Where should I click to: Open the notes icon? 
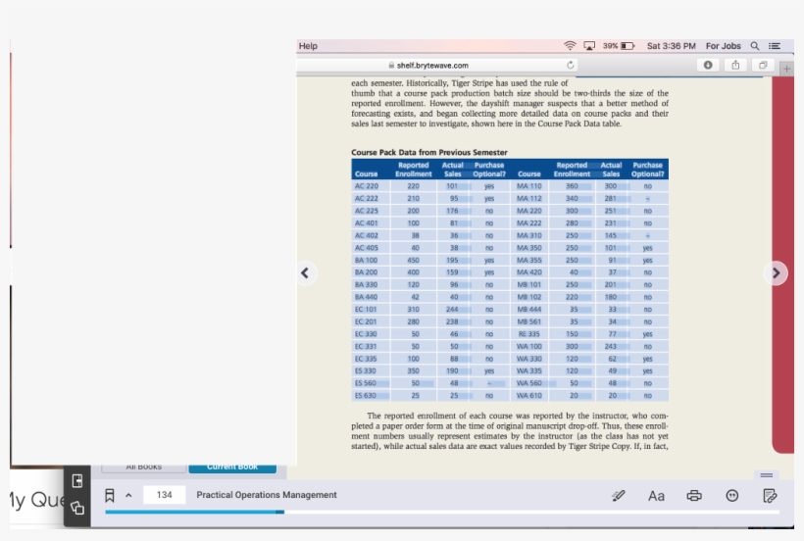click(x=770, y=495)
